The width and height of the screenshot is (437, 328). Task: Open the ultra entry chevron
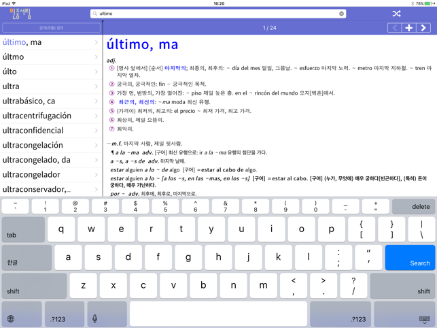[x=96, y=86]
